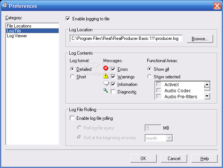223x168 pixels.
Task: Click the log location path field
Action: click(x=126, y=38)
